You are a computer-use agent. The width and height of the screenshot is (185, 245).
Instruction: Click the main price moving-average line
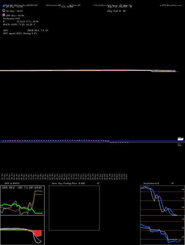(x=88, y=71)
